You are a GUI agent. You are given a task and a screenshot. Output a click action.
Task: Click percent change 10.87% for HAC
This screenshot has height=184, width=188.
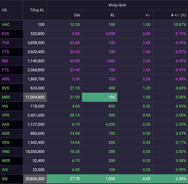click(x=180, y=24)
